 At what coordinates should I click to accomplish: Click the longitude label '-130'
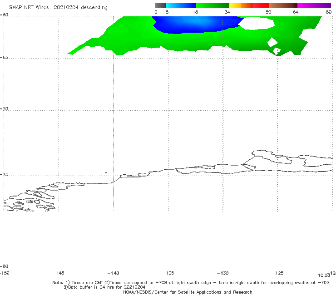pyautogui.click(x=223, y=273)
